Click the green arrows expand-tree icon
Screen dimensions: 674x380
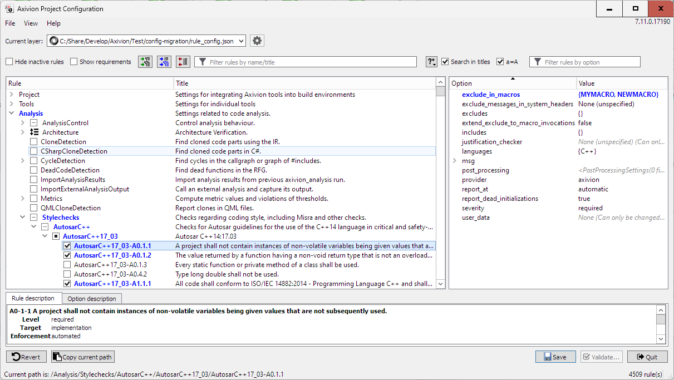146,62
